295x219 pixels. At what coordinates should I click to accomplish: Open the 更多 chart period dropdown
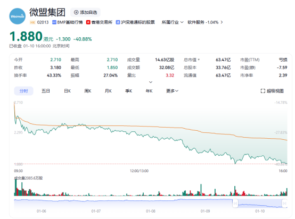pyautogui.click(x=172, y=91)
